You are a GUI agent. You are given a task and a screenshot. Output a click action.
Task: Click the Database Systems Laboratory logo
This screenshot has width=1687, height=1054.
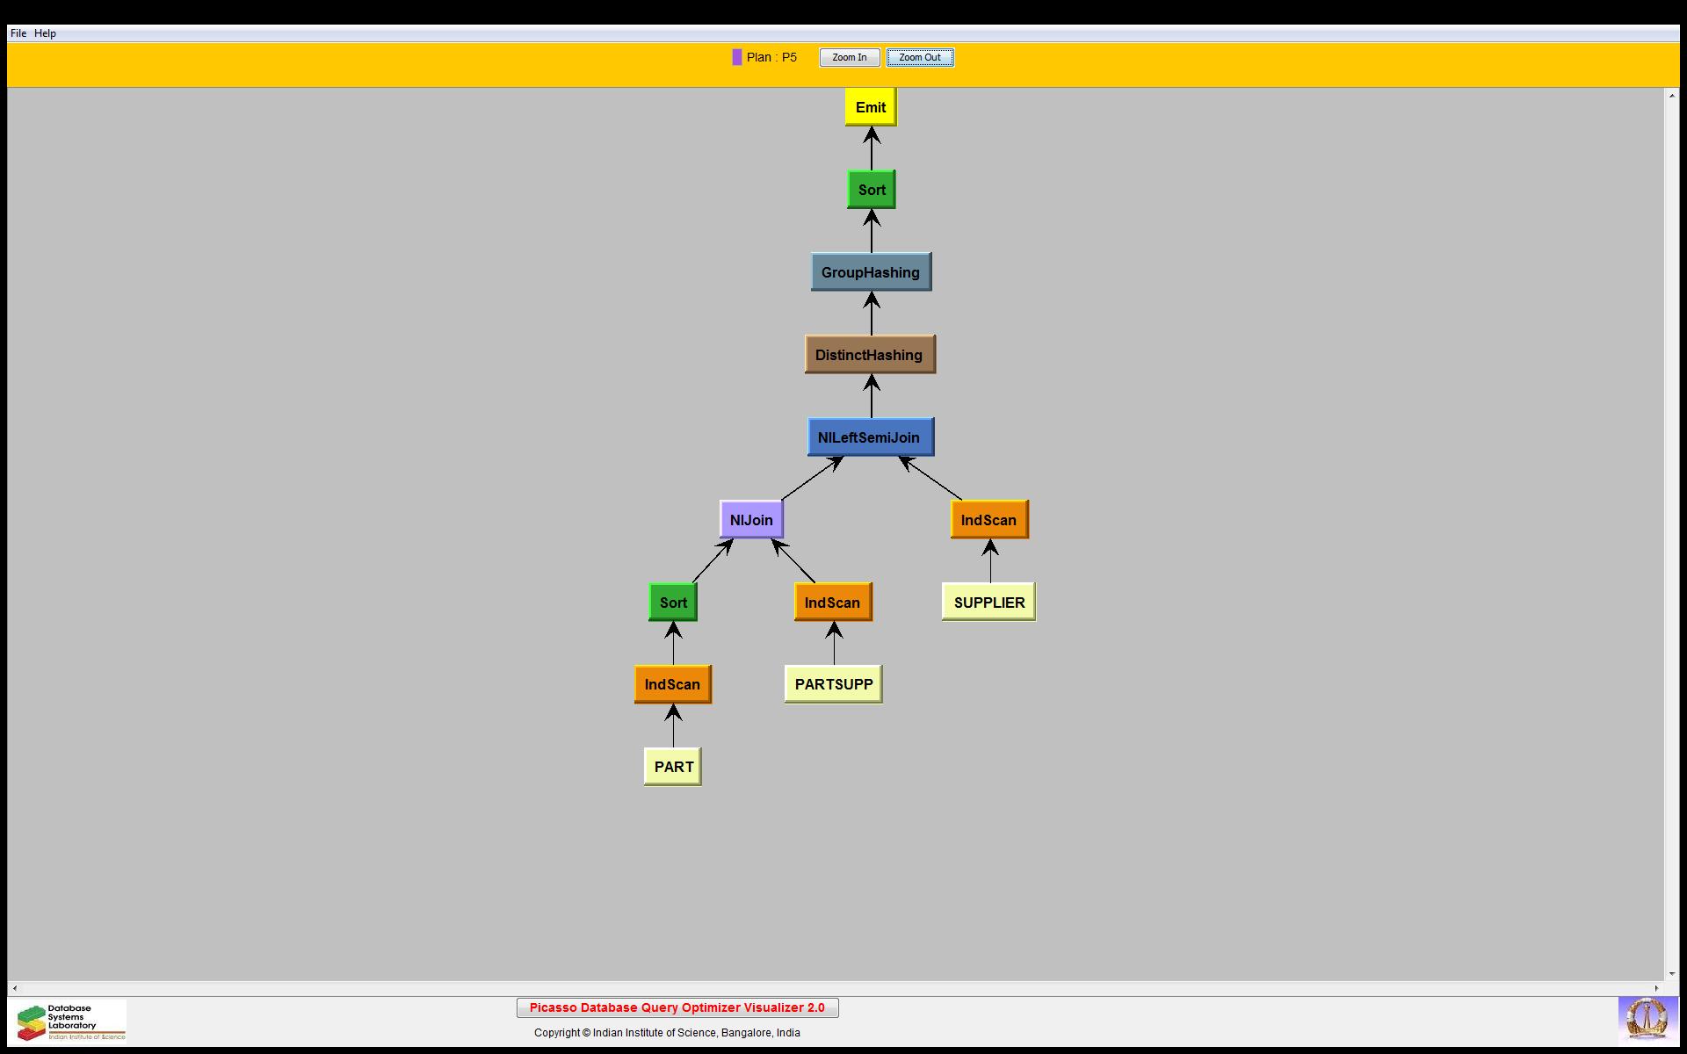(x=70, y=1022)
